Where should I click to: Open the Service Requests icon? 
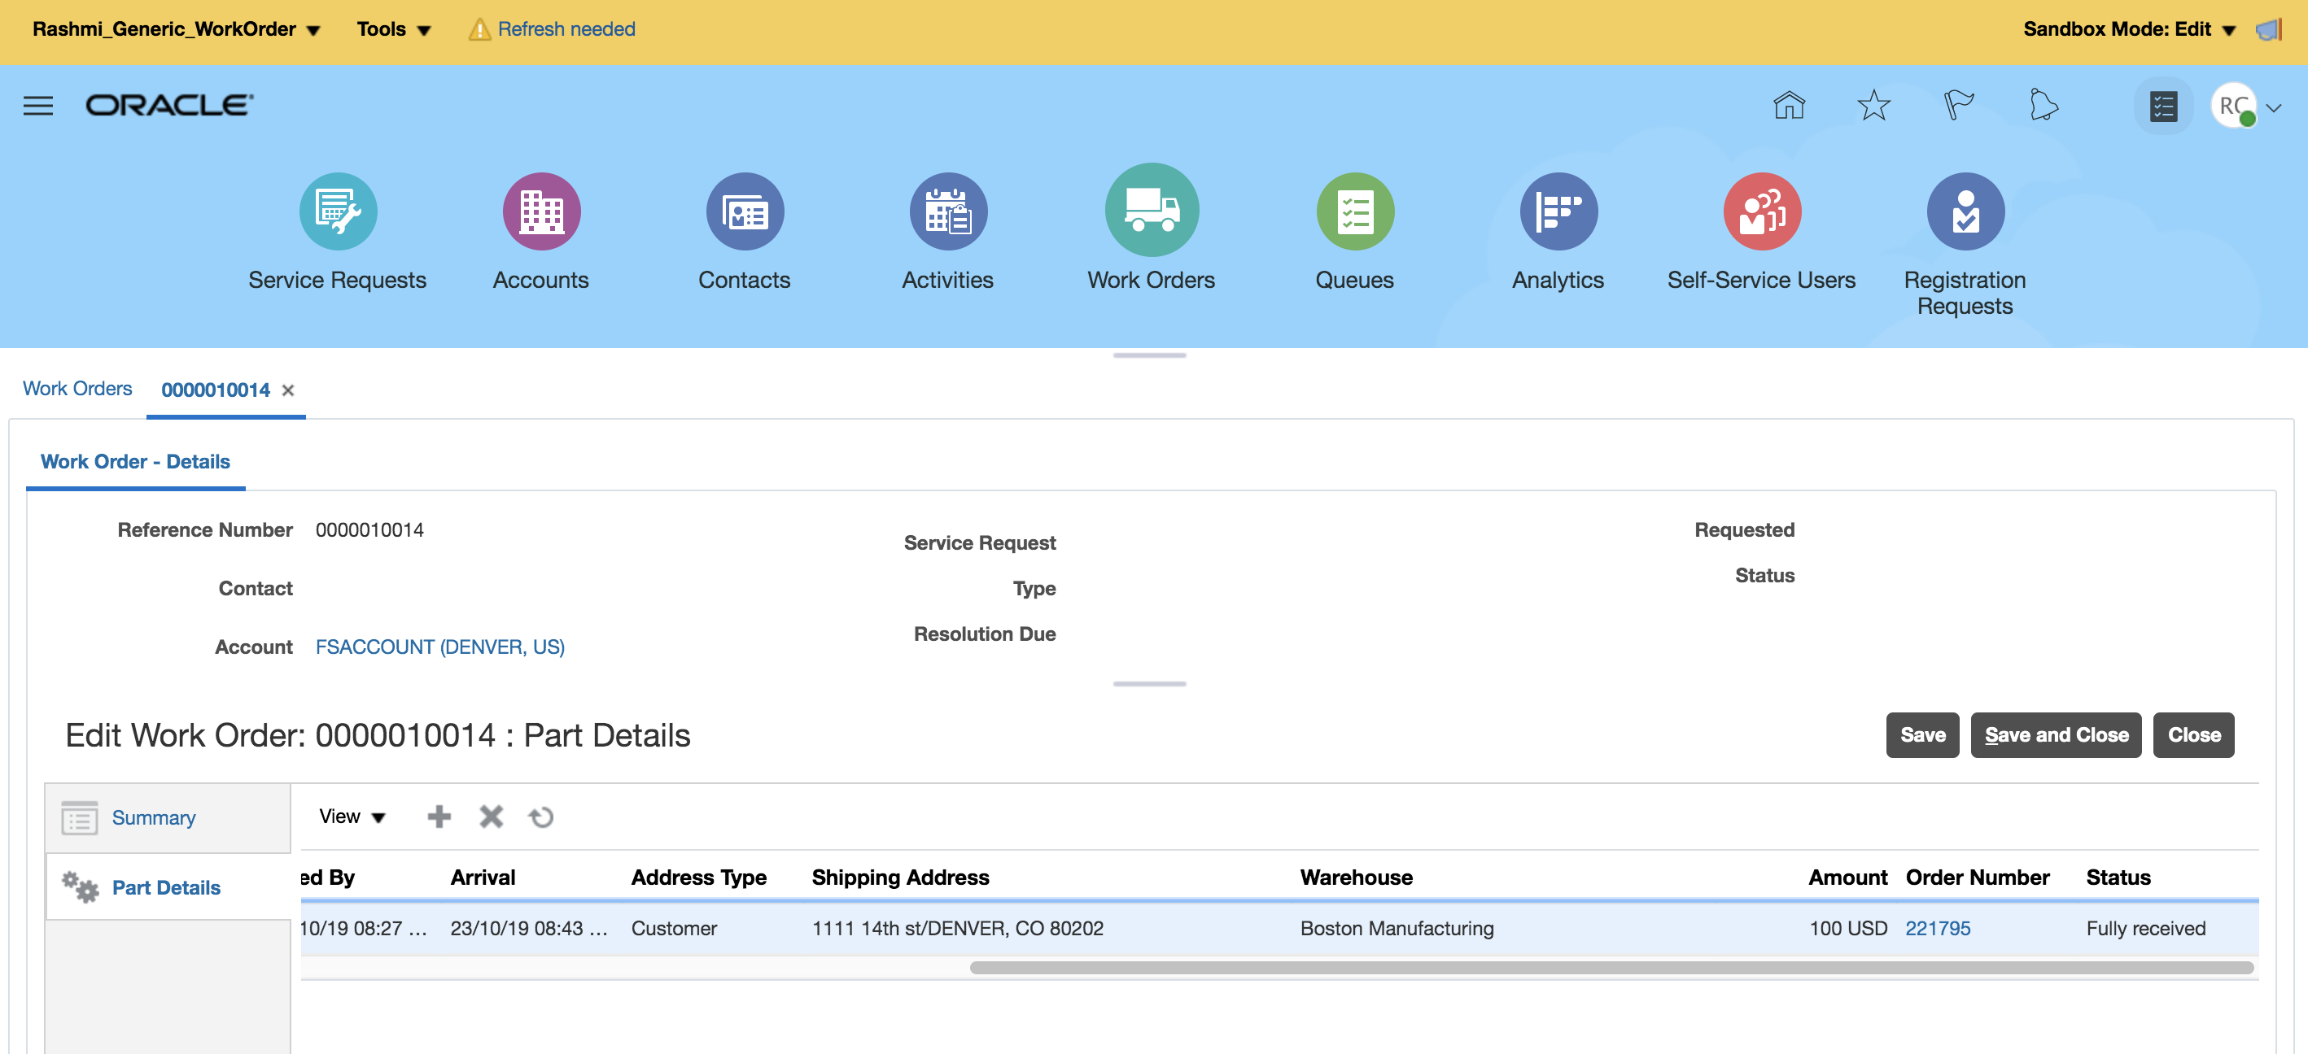click(x=338, y=211)
